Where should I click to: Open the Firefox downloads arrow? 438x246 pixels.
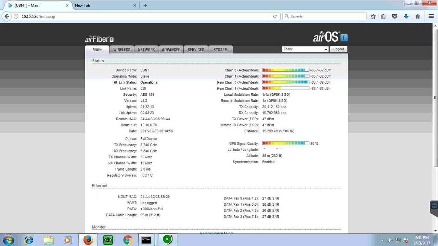(x=406, y=16)
